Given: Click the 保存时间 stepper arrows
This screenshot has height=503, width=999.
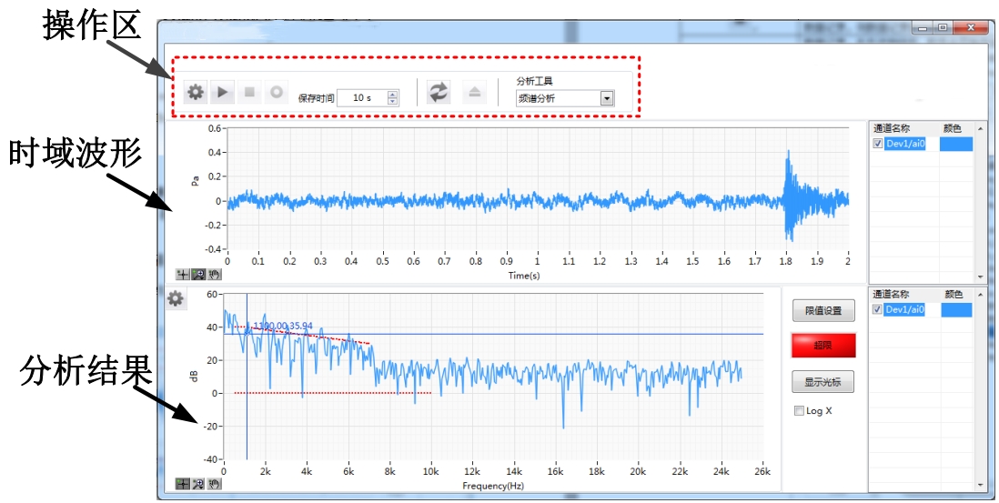Looking at the screenshot, I should [392, 97].
